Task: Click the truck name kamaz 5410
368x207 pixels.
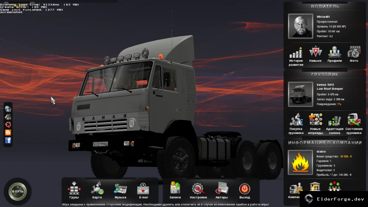Action: pyautogui.click(x=325, y=85)
